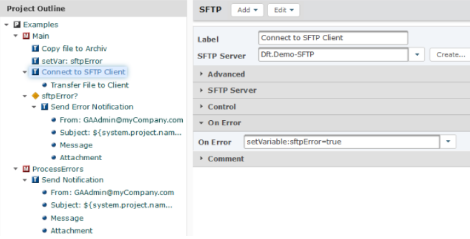Click the On Error field with setVariable:sftpError=true
This screenshot has width=470, height=239.
point(342,142)
